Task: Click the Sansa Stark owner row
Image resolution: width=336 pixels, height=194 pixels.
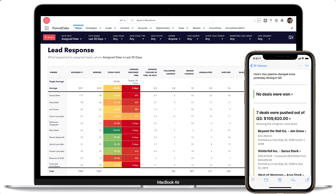Action: (55, 96)
